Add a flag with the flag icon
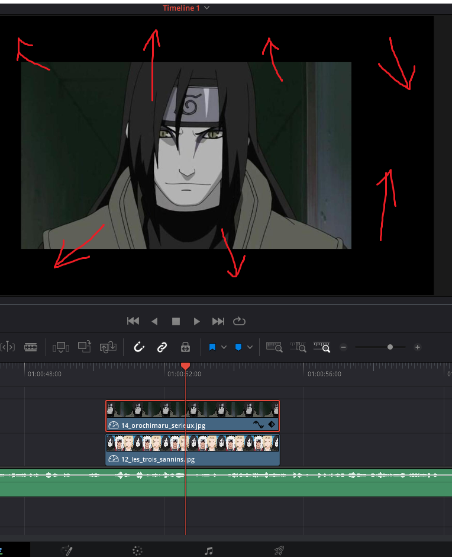 tap(212, 347)
